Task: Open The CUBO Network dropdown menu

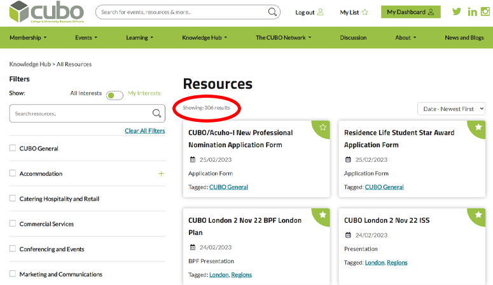Action: pyautogui.click(x=283, y=37)
